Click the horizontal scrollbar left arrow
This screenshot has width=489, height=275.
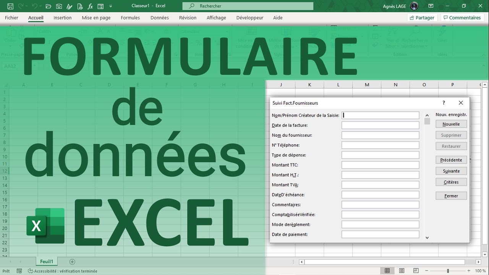[301, 262]
